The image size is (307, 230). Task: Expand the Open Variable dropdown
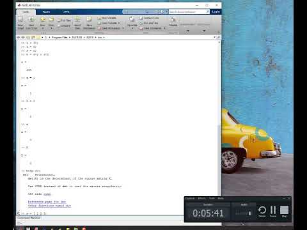click(119, 23)
